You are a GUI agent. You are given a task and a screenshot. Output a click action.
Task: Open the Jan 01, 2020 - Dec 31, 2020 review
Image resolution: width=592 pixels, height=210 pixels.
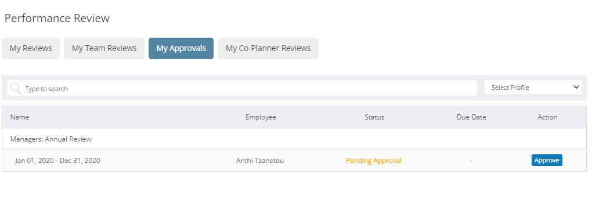click(58, 161)
